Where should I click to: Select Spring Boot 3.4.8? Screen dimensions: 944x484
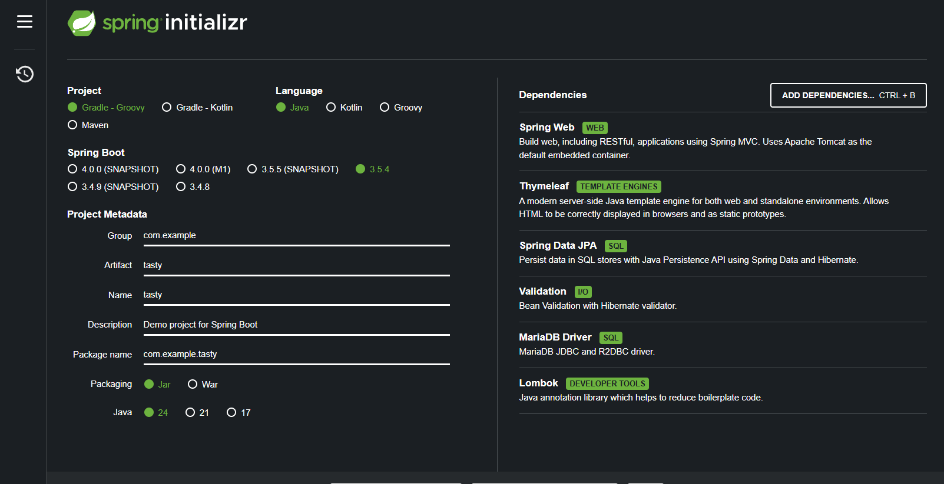(x=193, y=187)
